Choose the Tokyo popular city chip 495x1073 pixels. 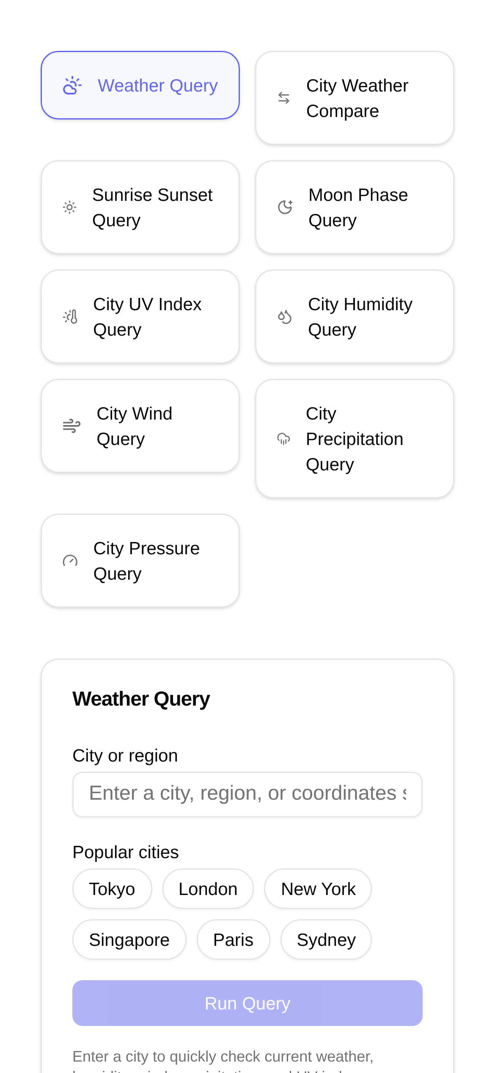click(x=112, y=889)
